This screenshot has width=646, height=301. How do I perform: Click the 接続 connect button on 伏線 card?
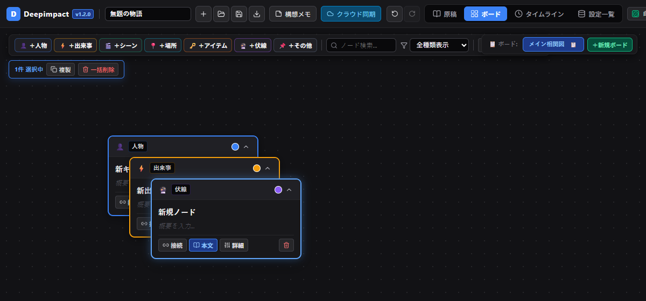(172, 245)
